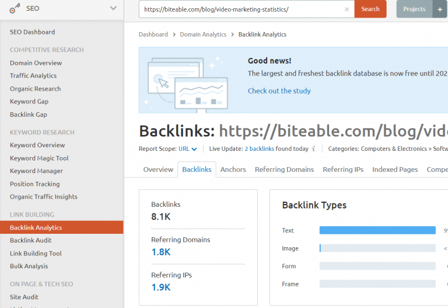The width and height of the screenshot is (448, 308).
Task: Click the Domain Analytics breadcrumb
Action: 203,34
